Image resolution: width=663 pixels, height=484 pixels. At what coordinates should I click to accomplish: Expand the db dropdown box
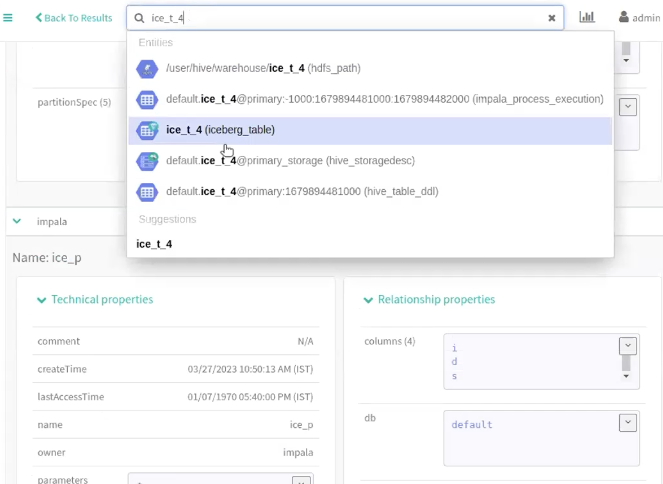tap(627, 422)
